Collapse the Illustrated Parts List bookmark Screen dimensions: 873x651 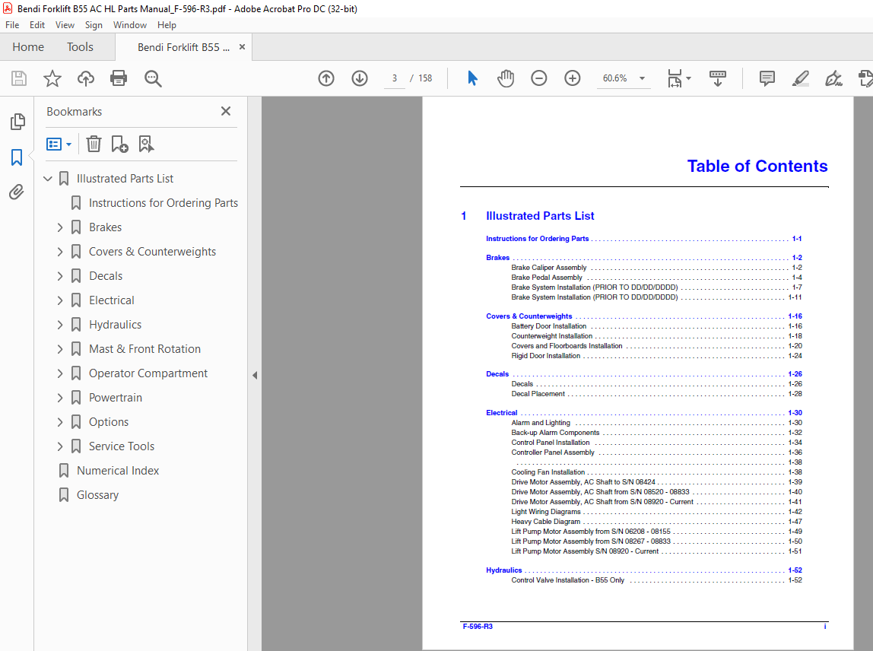(48, 179)
